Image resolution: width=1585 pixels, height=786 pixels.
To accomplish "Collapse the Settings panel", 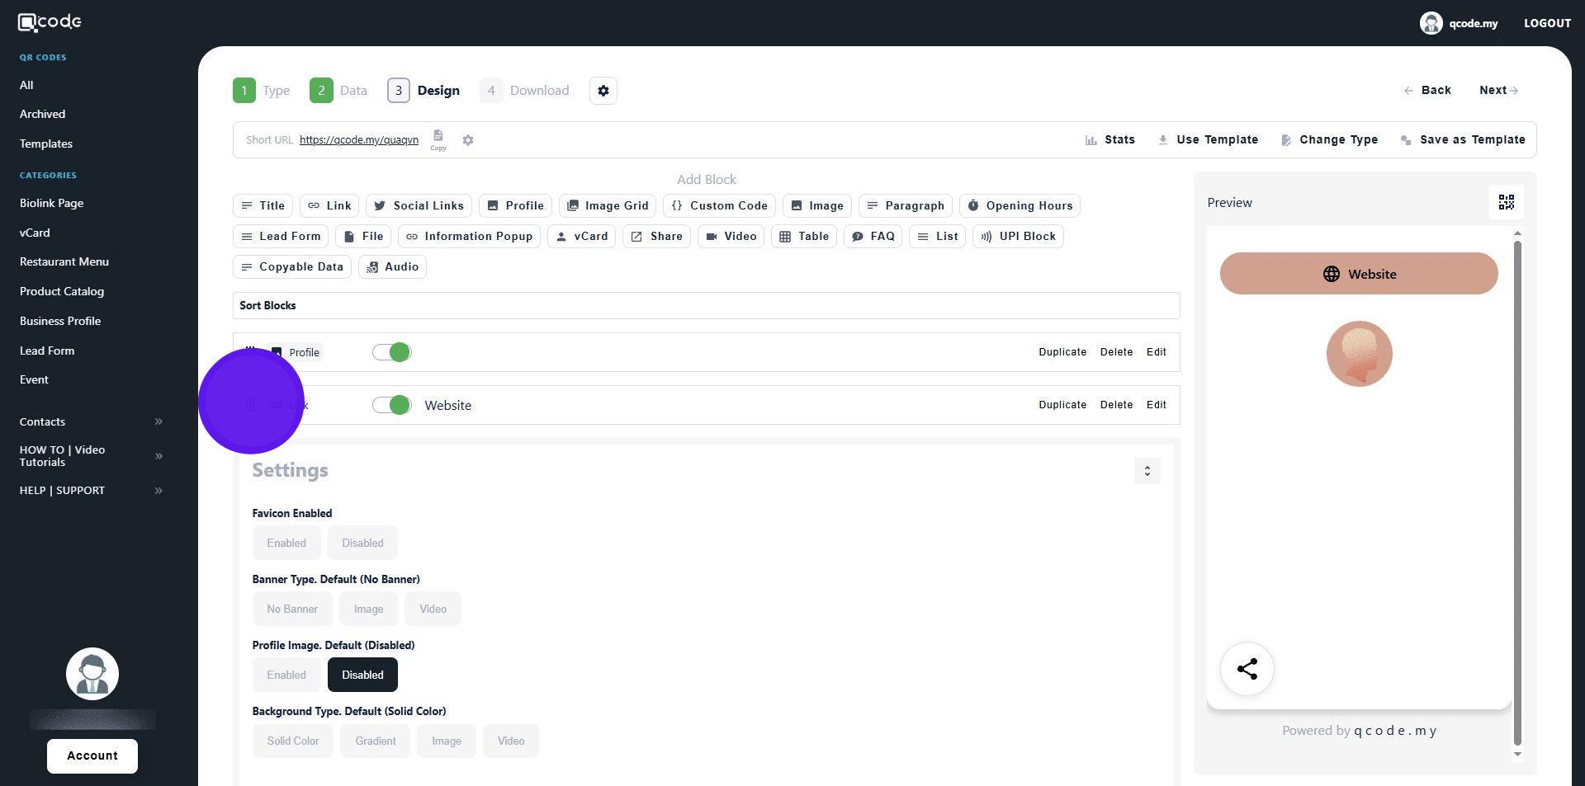I will tap(1147, 472).
